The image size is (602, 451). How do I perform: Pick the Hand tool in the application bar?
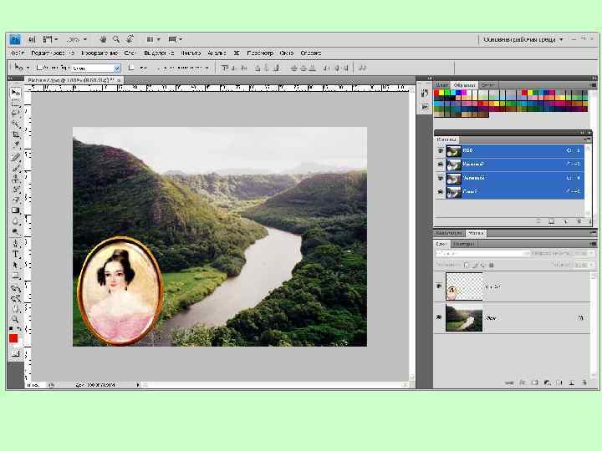pos(103,39)
